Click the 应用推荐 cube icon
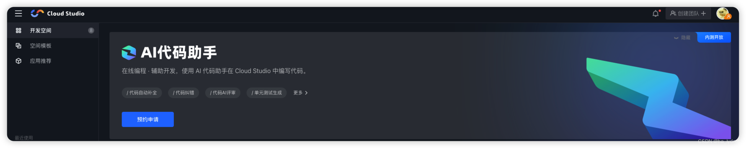 pos(18,61)
